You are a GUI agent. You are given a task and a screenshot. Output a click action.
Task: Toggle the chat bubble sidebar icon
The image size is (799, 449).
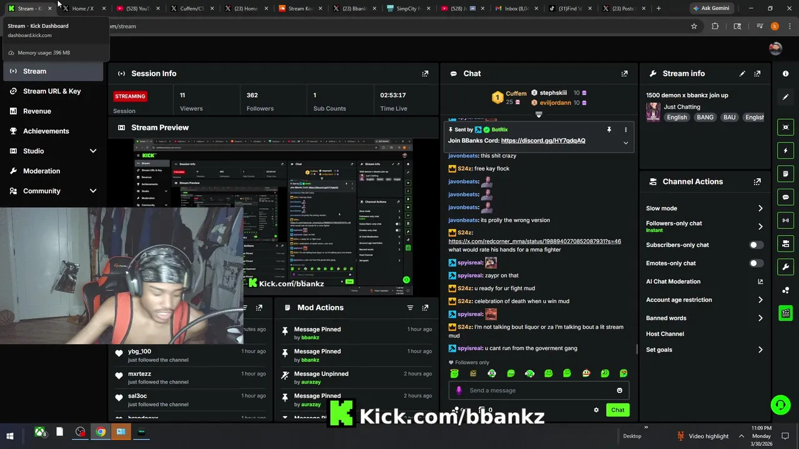point(785,197)
